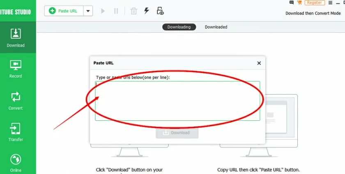Click the Register button
Screen dimensions: 345x174
click(315, 2)
